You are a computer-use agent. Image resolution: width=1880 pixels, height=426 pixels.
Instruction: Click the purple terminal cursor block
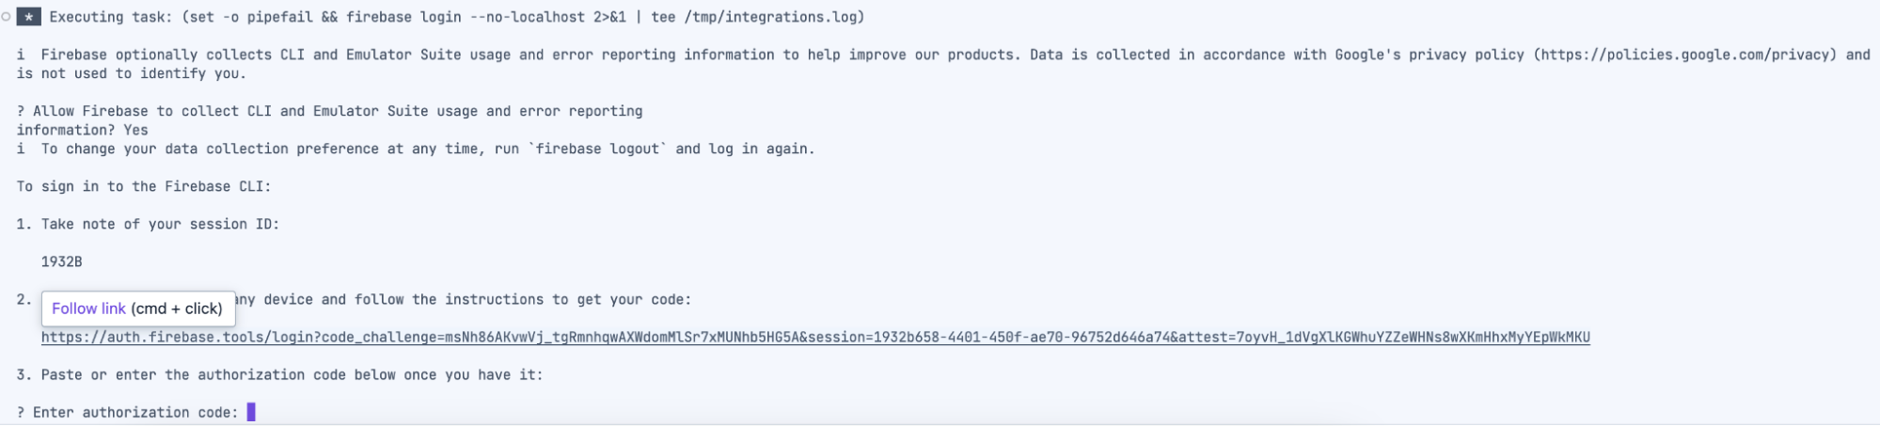(x=251, y=412)
